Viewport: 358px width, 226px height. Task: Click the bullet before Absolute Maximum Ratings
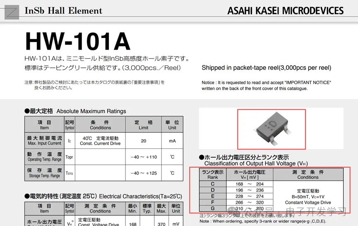pos(27,111)
